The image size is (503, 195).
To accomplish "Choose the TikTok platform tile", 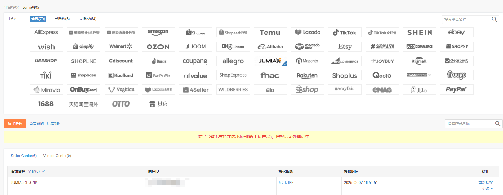I will click(x=345, y=32).
